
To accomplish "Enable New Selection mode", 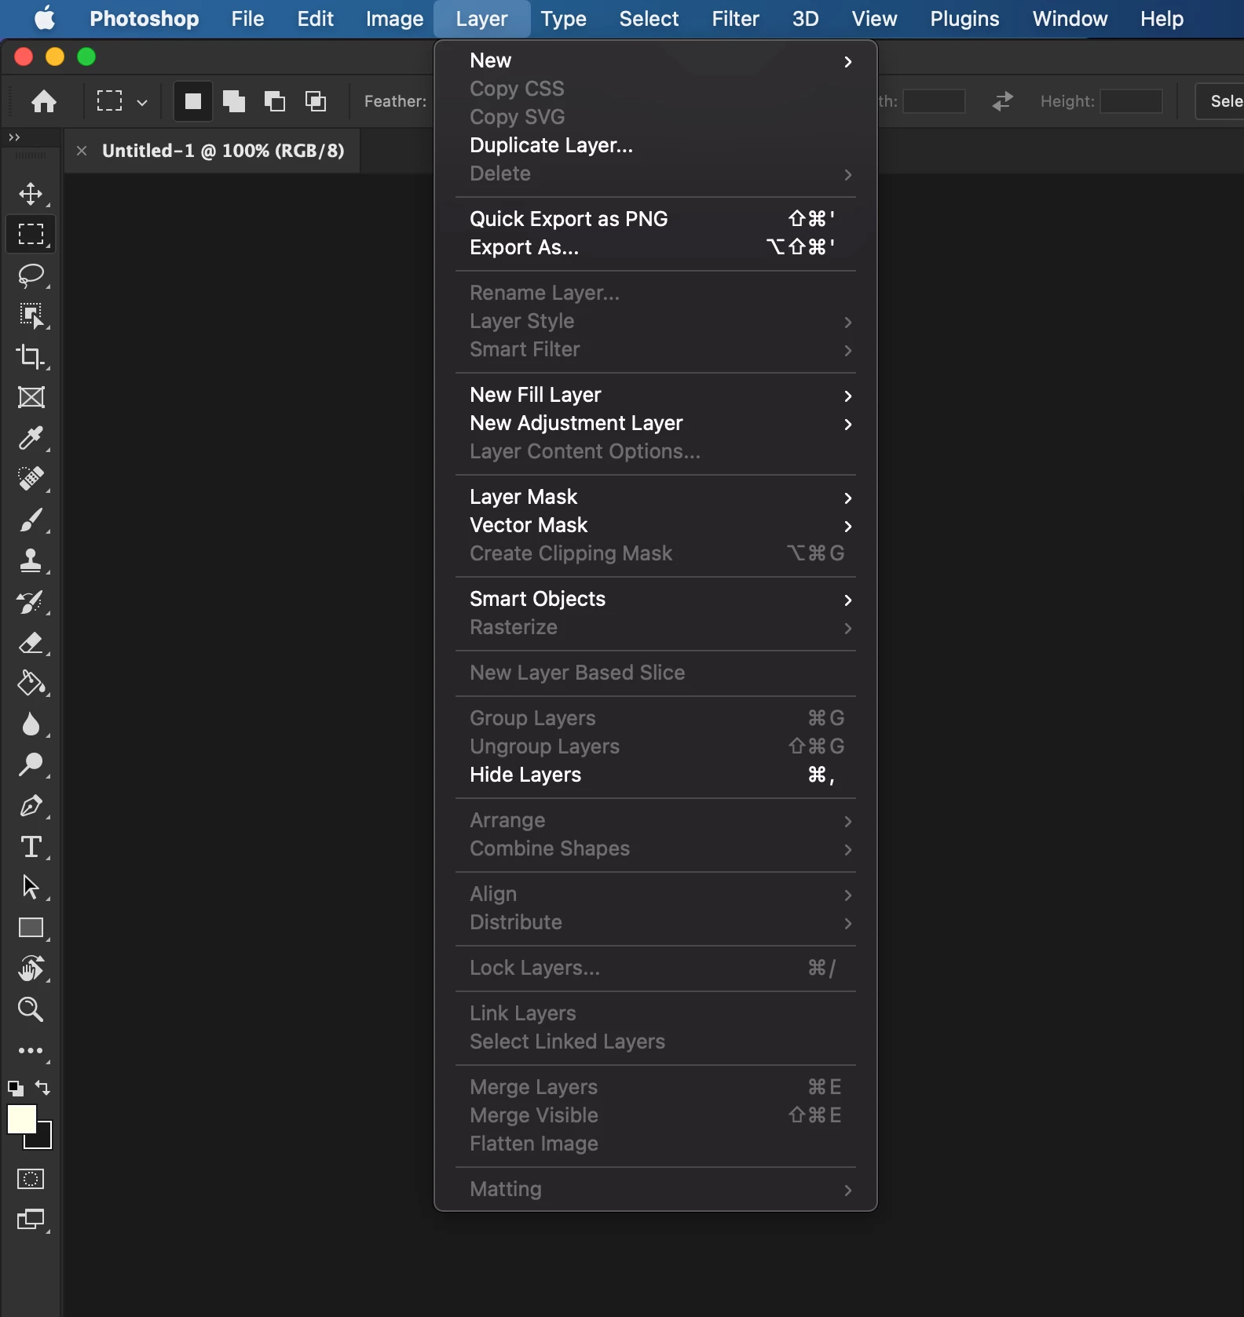I will [192, 101].
